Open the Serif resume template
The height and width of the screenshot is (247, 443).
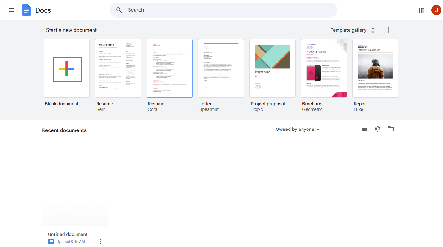118,68
